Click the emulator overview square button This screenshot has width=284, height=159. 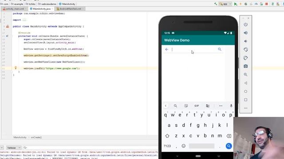245,100
